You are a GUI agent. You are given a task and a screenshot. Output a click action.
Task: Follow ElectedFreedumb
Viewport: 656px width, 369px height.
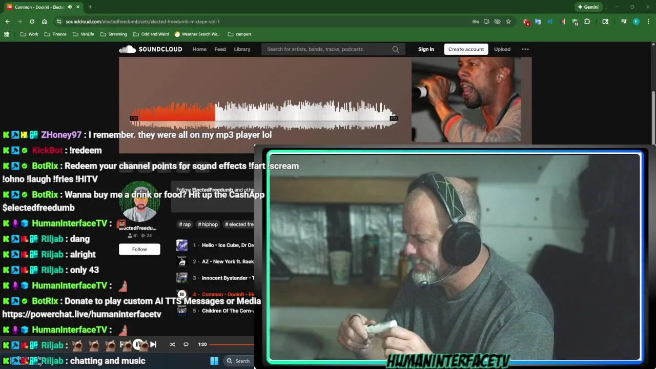[139, 249]
